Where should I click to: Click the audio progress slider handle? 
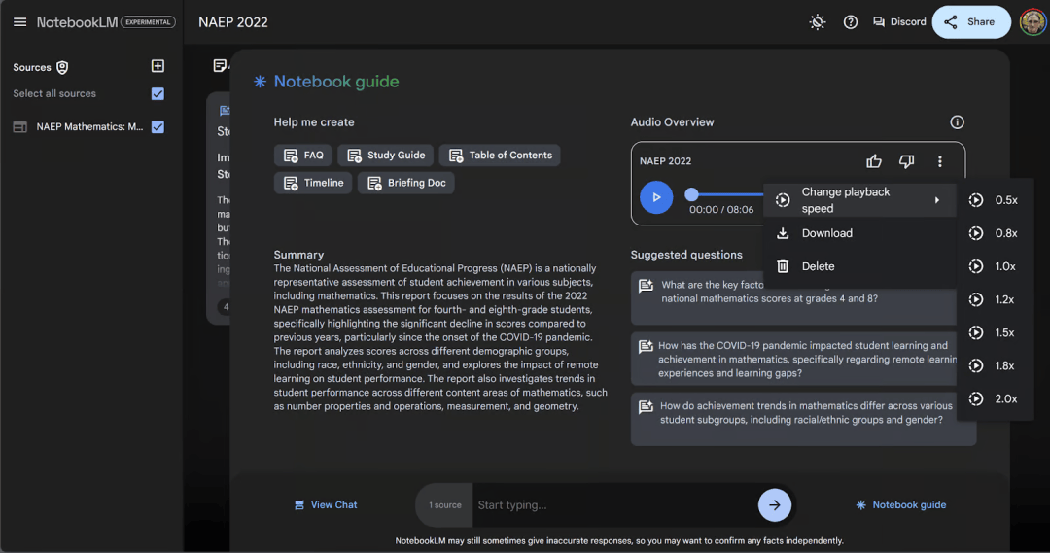click(691, 194)
